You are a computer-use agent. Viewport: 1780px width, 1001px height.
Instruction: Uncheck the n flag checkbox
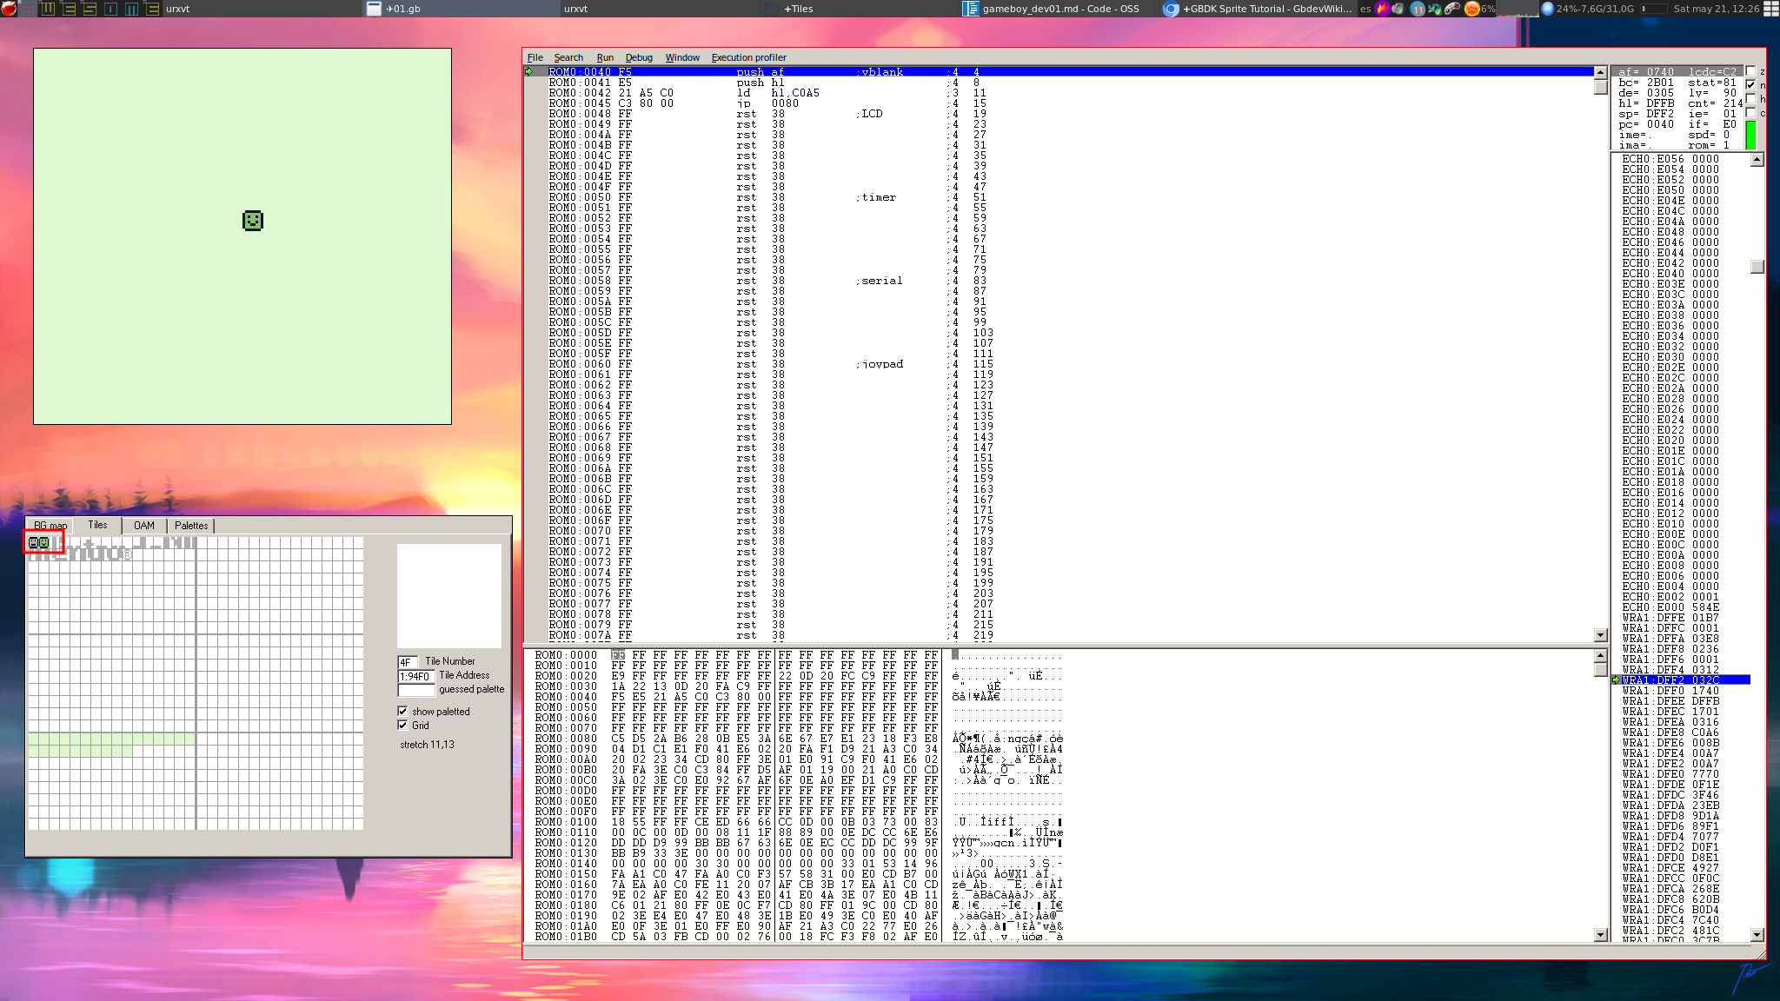click(1751, 84)
